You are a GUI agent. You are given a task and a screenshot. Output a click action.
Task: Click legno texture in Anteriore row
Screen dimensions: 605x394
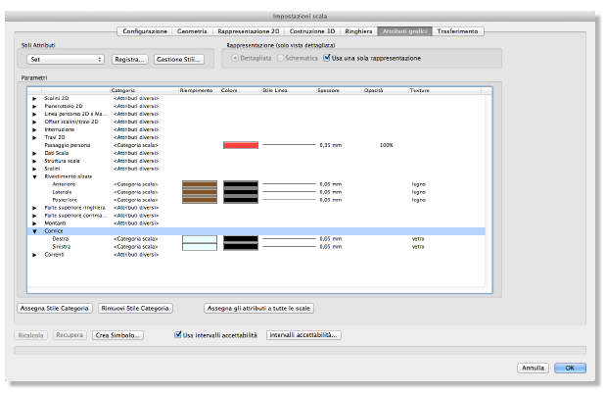419,184
